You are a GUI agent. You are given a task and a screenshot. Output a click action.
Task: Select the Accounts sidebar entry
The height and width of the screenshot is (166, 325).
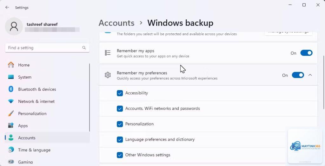47,138
